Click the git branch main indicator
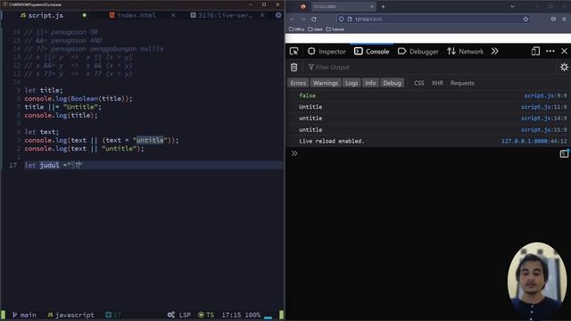The width and height of the screenshot is (571, 321). point(24,315)
